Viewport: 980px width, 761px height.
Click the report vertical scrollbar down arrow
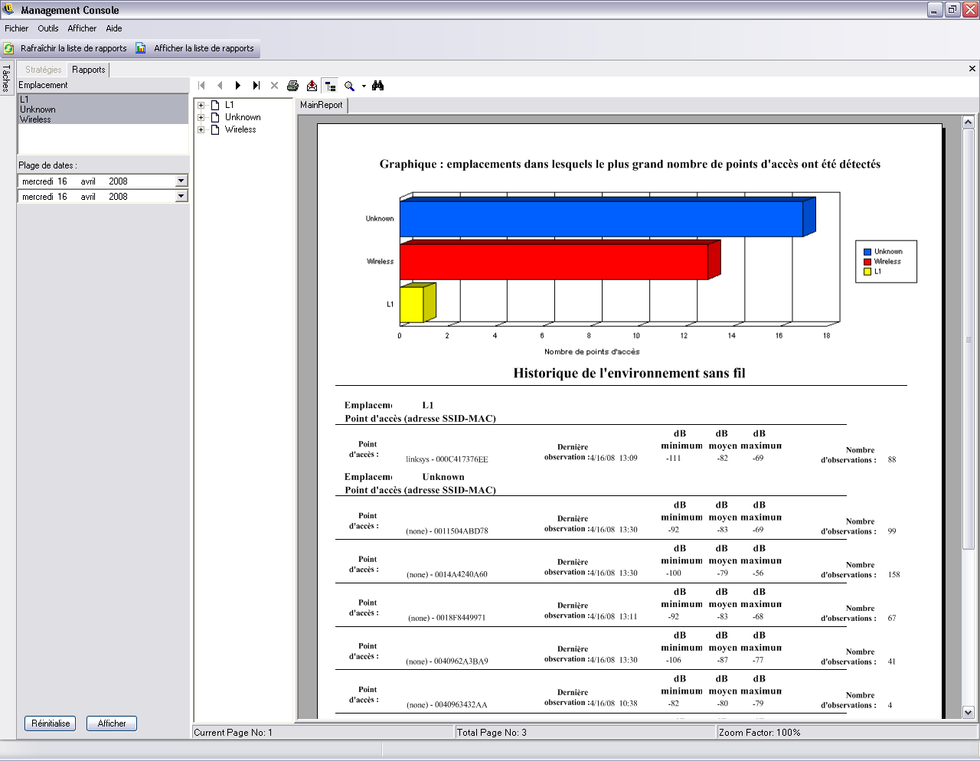(x=968, y=712)
